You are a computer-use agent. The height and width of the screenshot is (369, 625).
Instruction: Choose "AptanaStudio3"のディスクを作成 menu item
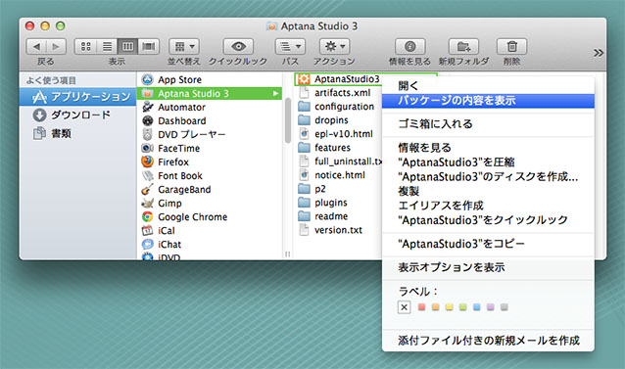click(488, 176)
